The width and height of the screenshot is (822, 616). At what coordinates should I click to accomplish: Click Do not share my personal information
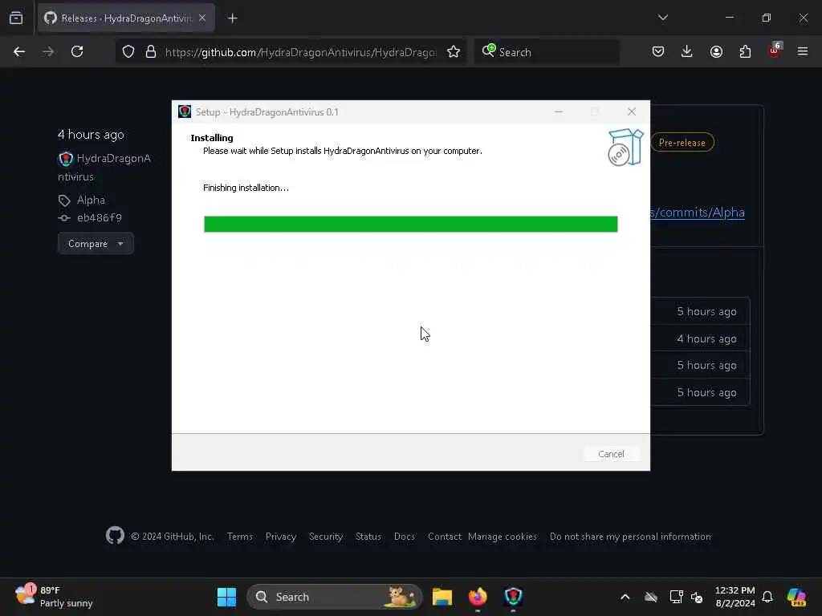pyautogui.click(x=630, y=537)
